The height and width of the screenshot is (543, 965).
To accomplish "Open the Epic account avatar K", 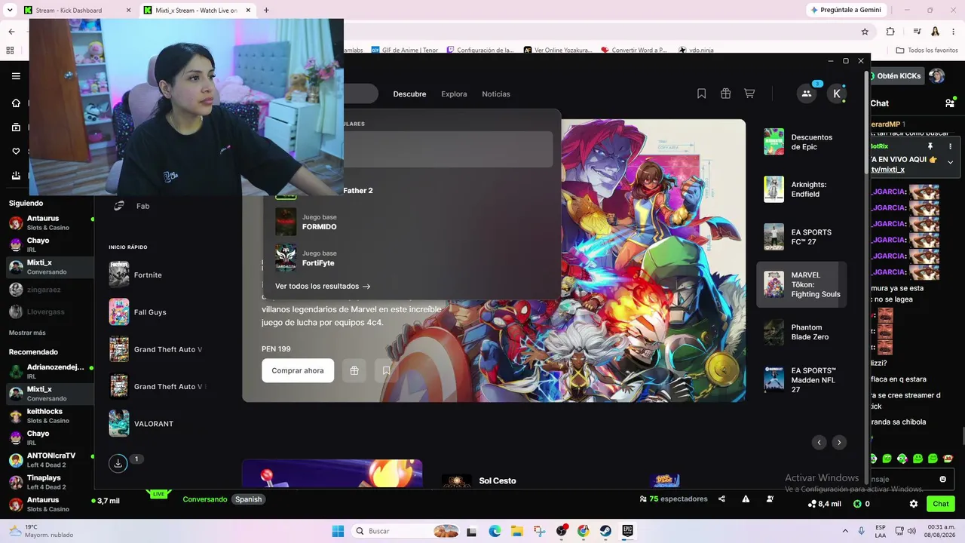I will [x=837, y=94].
